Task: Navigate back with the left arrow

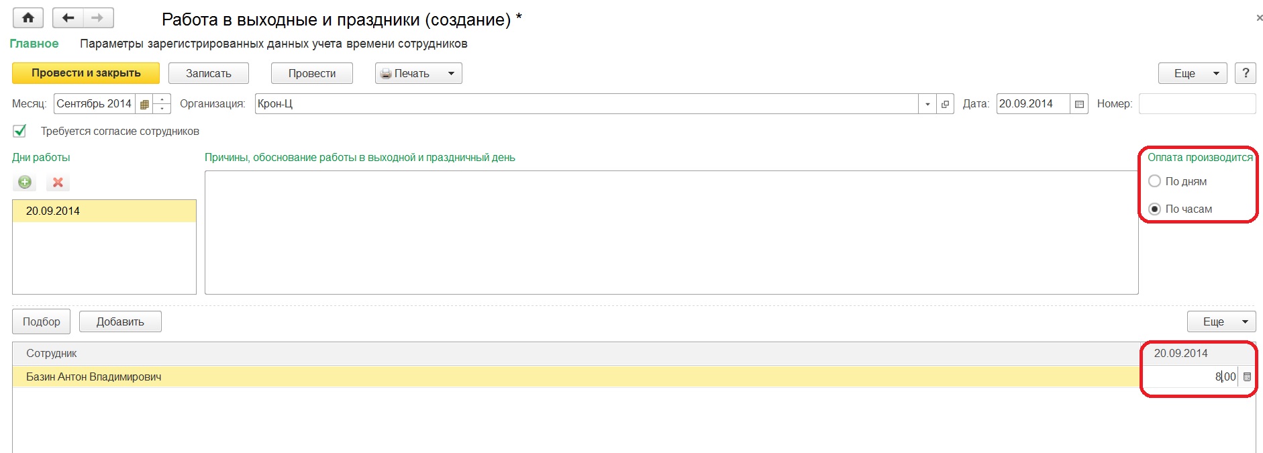Action: [x=68, y=18]
